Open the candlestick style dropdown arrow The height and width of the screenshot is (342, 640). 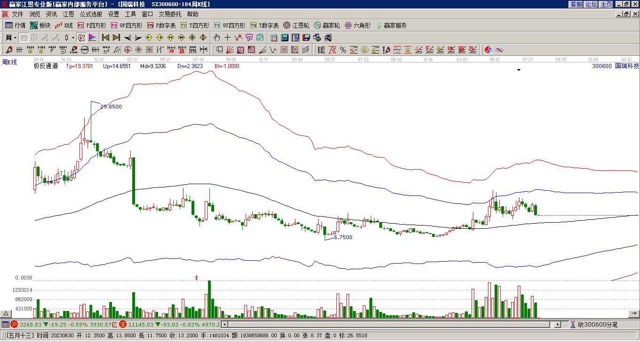point(73,38)
